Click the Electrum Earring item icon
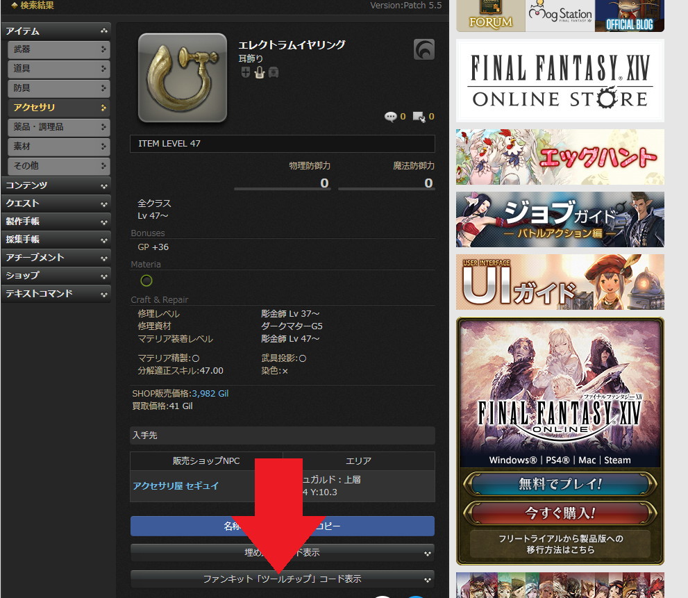This screenshot has width=688, height=598. tap(183, 78)
